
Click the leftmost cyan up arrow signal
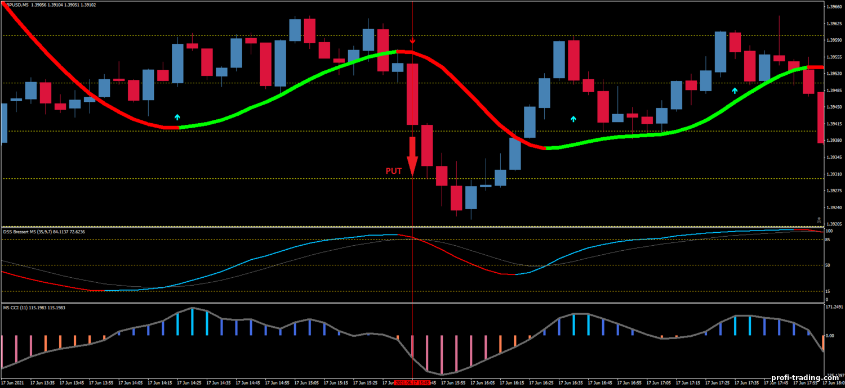(177, 117)
